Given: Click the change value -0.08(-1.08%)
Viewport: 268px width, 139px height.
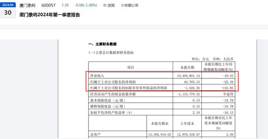Looking at the screenshot, I should (86, 5).
